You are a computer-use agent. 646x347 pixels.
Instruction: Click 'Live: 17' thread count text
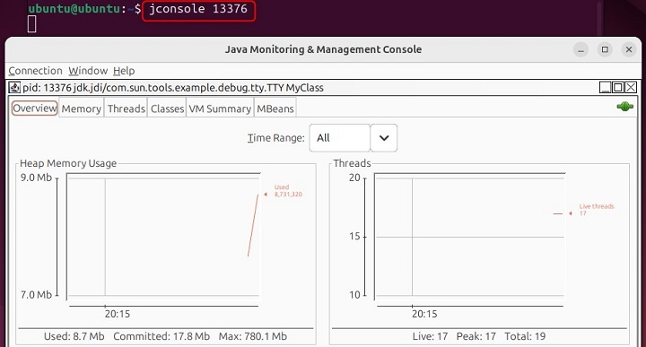tap(430, 336)
